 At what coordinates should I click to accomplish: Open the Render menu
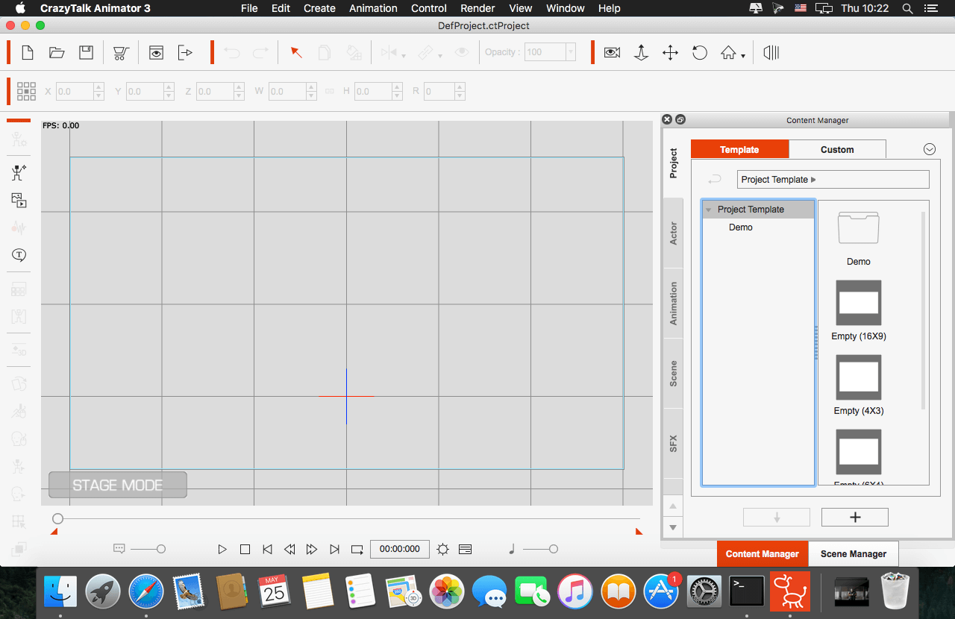pos(477,8)
